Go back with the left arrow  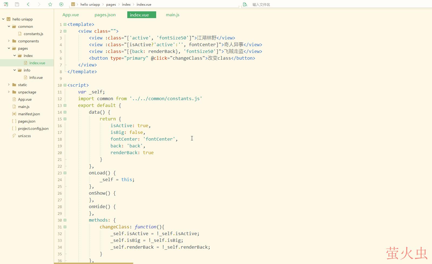point(28,4)
